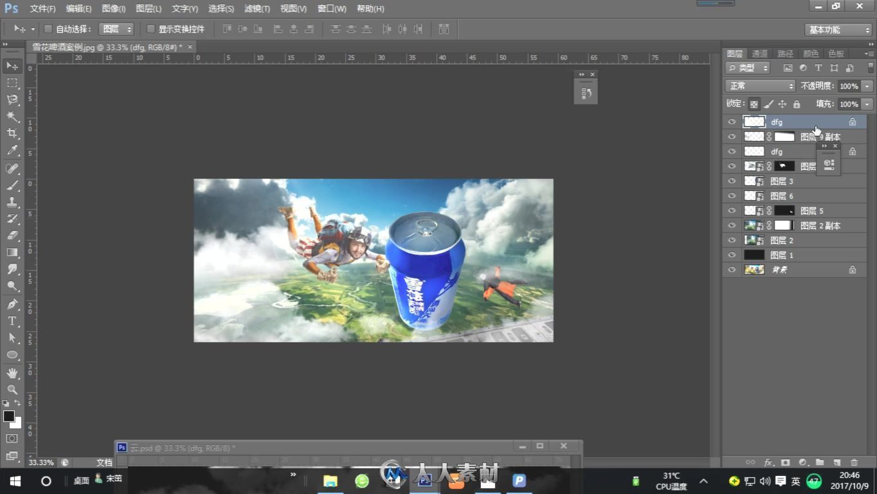
Task: Create a new layer icon
Action: pyautogui.click(x=836, y=462)
